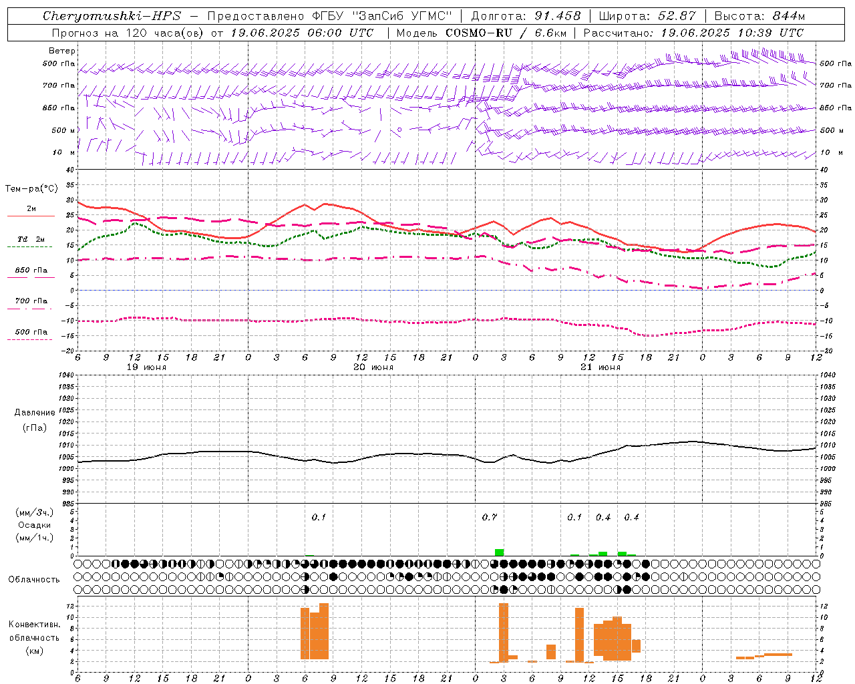Image resolution: width=855 pixels, height=684 pixels.
Task: Click the (мм/3ч.) precipitation unit label
Action: click(35, 512)
